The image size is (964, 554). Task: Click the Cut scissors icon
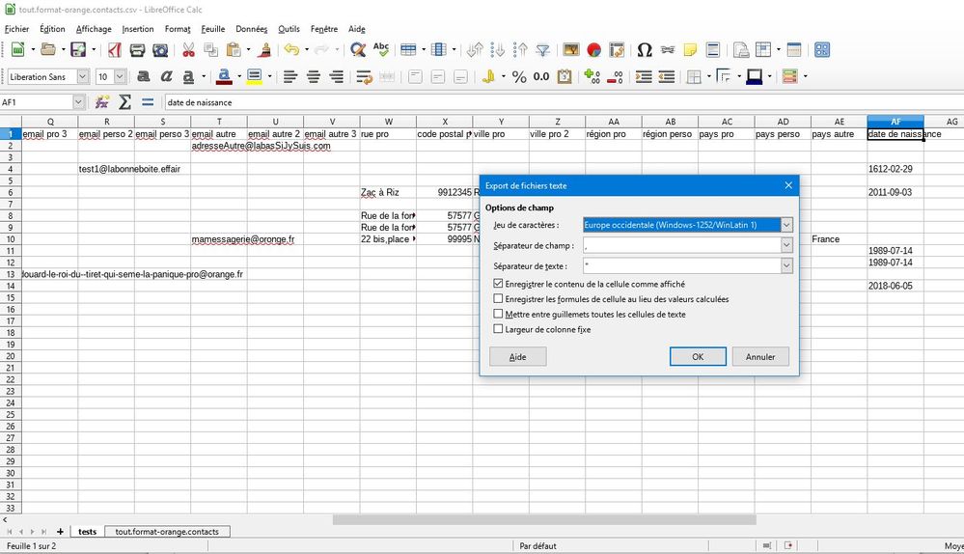188,50
